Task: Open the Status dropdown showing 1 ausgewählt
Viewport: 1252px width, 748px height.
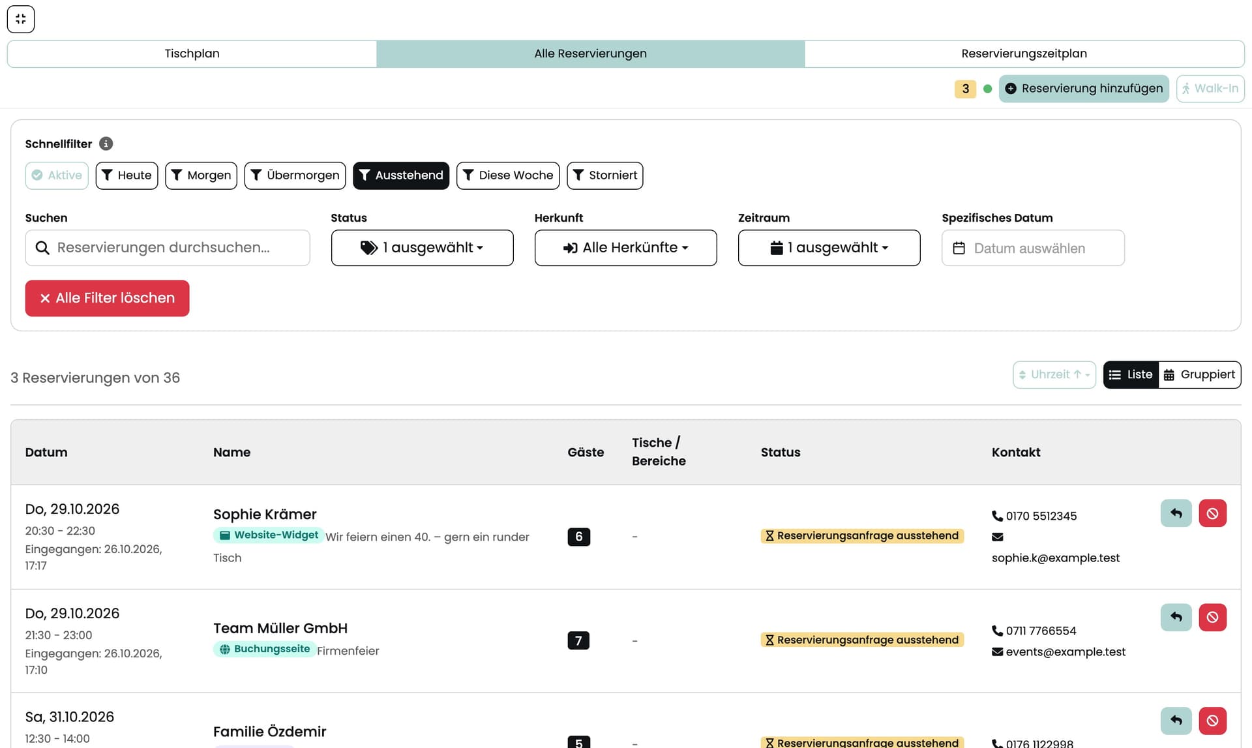Action: [x=422, y=248]
